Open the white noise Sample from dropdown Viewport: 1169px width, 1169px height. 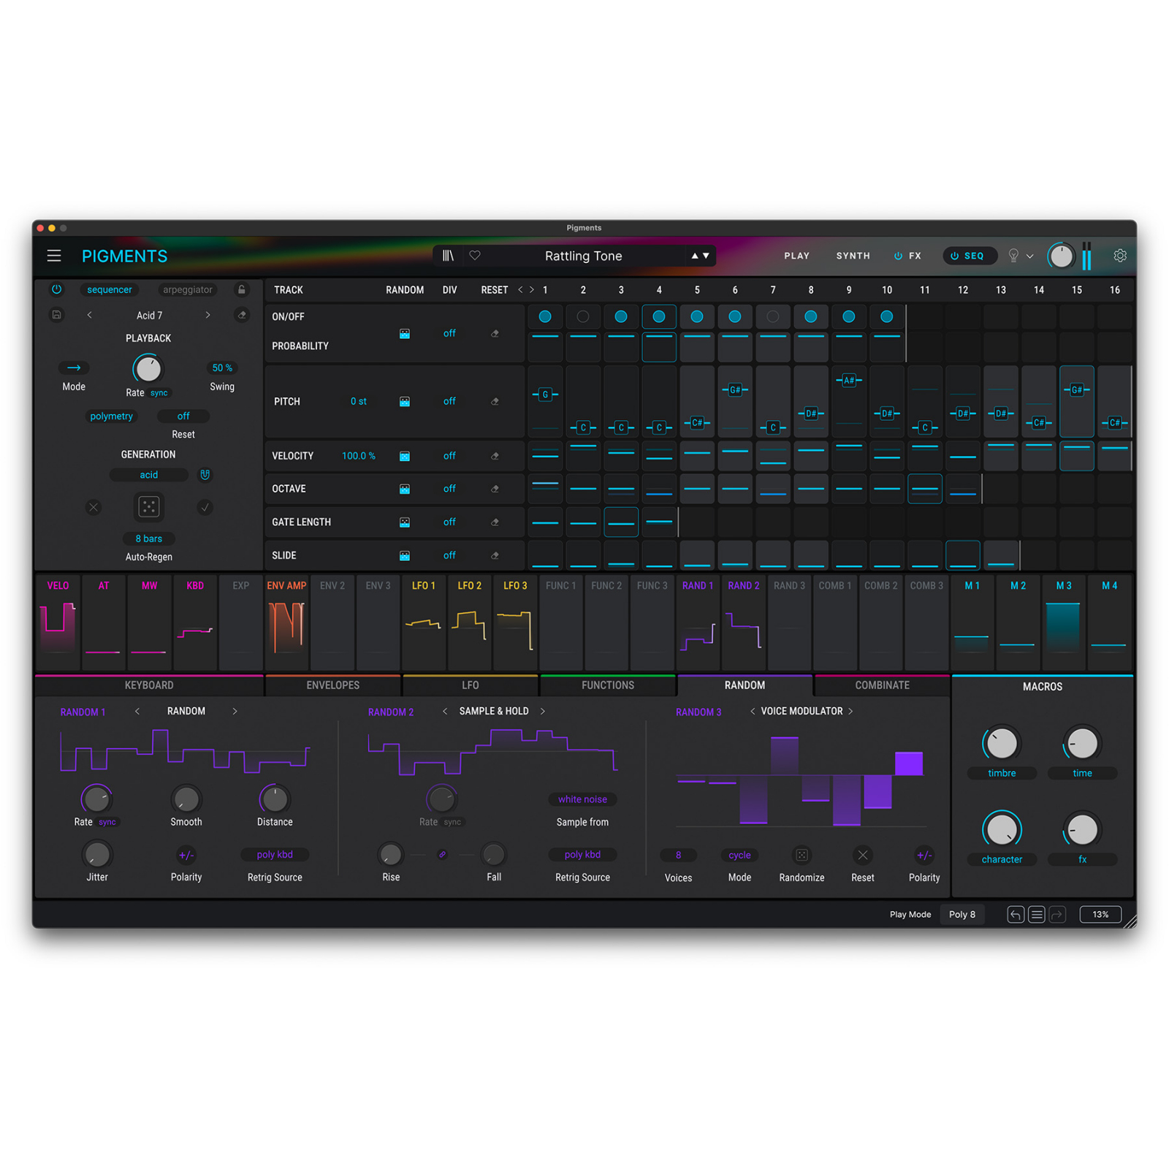(582, 799)
